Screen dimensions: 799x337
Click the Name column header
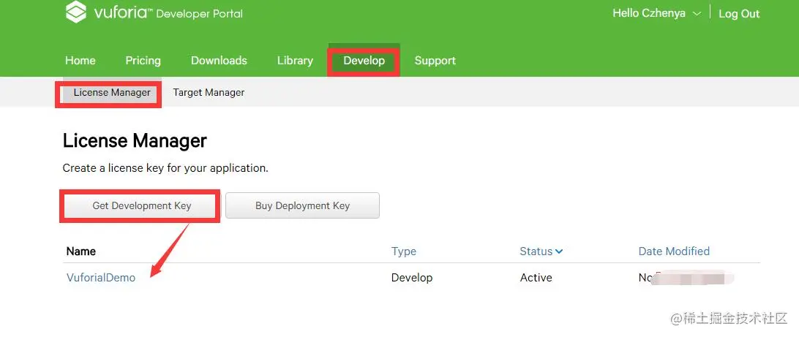click(81, 251)
